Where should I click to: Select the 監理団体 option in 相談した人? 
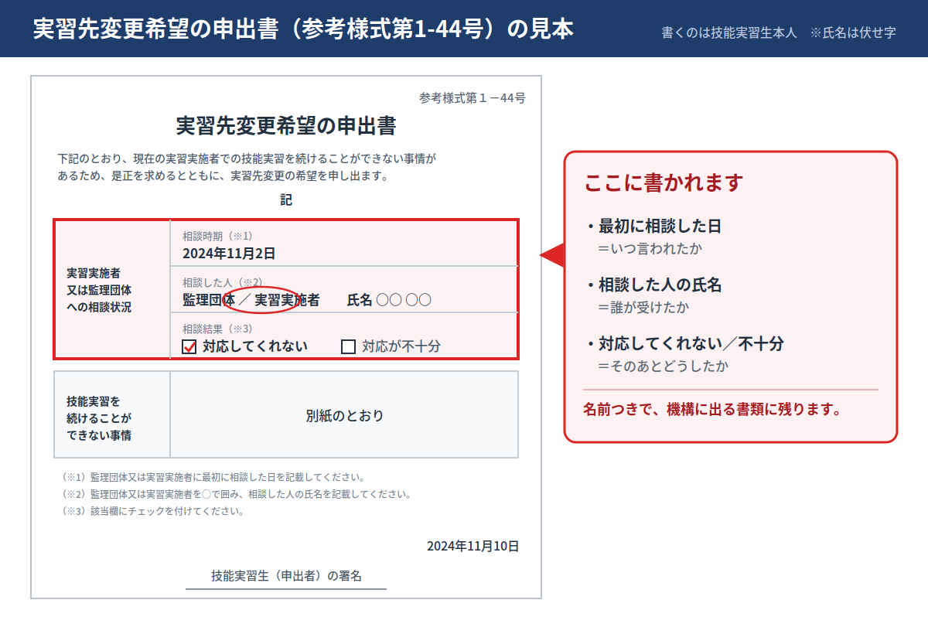tap(209, 300)
